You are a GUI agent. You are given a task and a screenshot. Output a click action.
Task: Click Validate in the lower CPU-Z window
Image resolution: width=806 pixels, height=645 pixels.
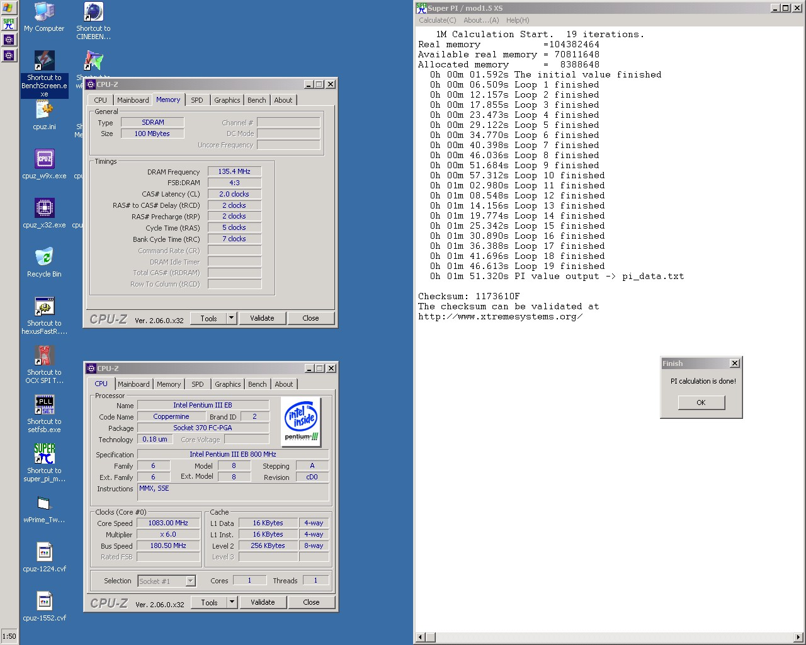tap(263, 602)
